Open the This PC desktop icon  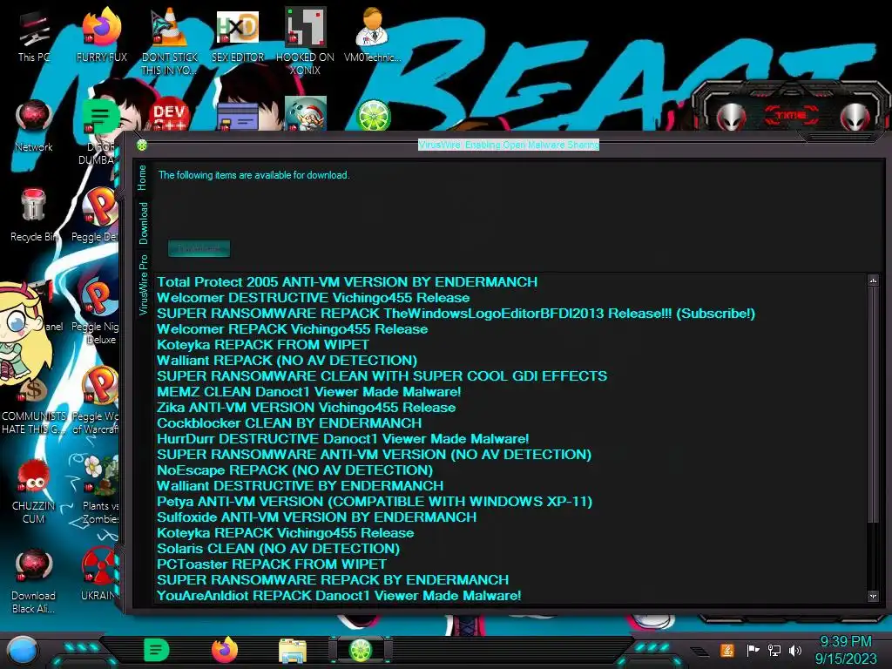34,35
